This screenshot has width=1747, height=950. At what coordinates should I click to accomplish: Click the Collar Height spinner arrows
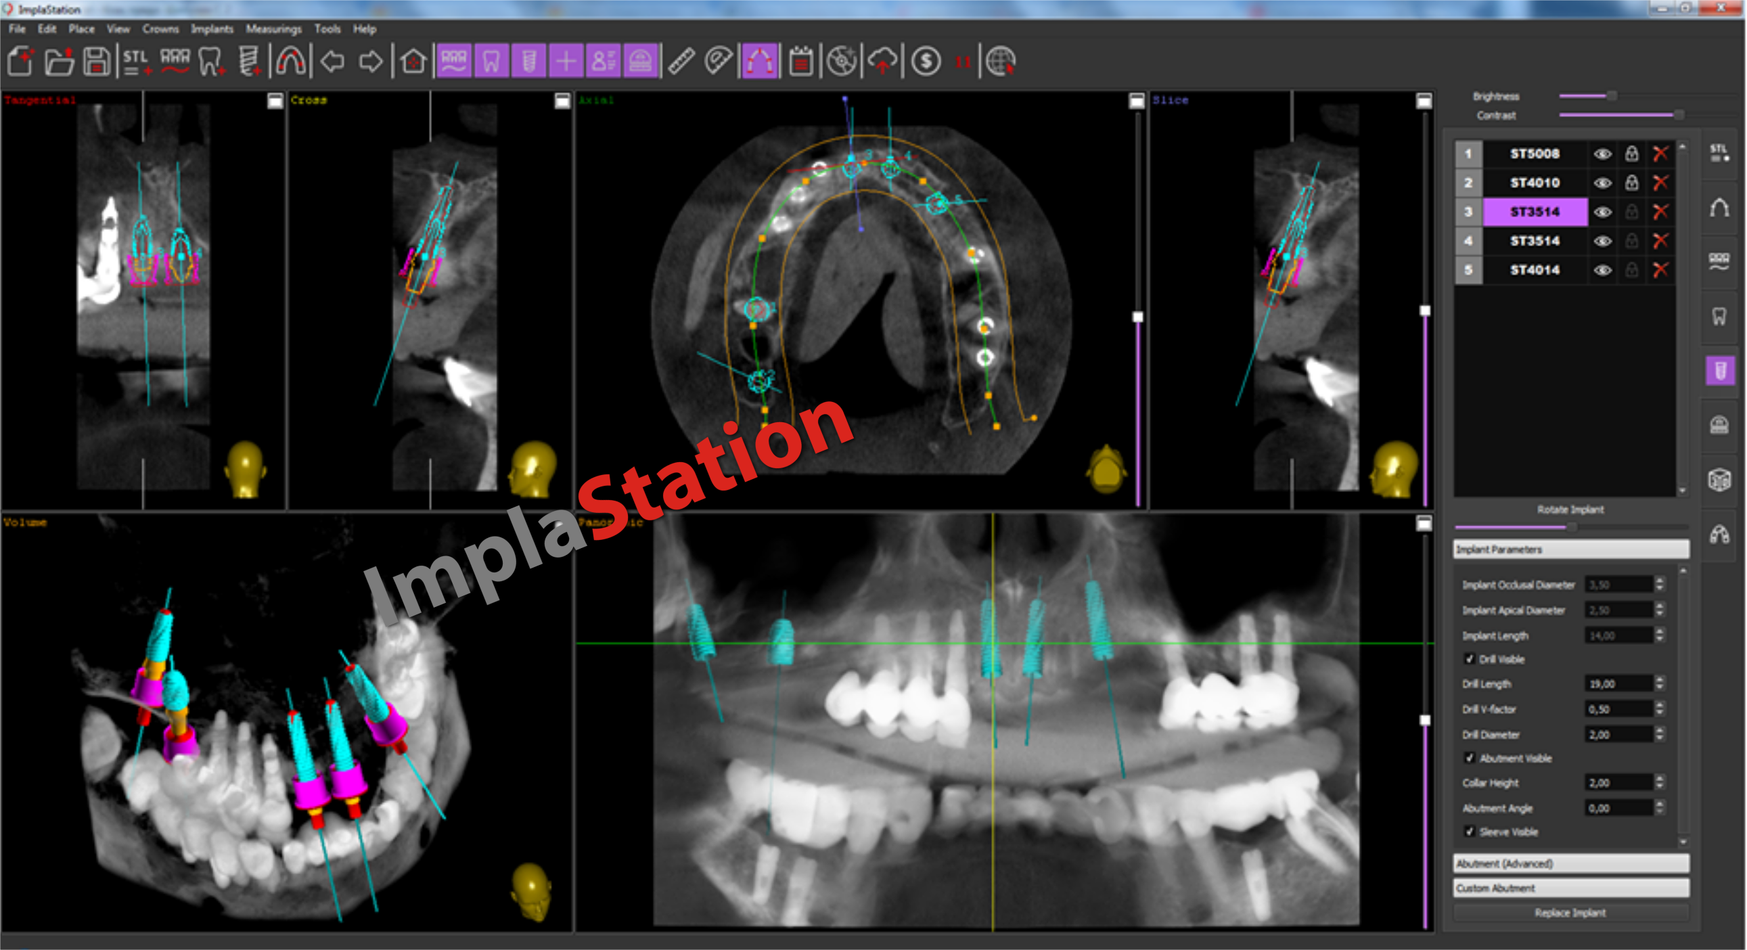pyautogui.click(x=1660, y=782)
